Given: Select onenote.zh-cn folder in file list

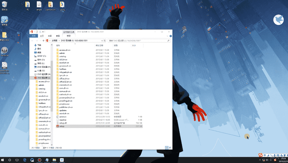Looking at the screenshot, I should tap(99, 85).
